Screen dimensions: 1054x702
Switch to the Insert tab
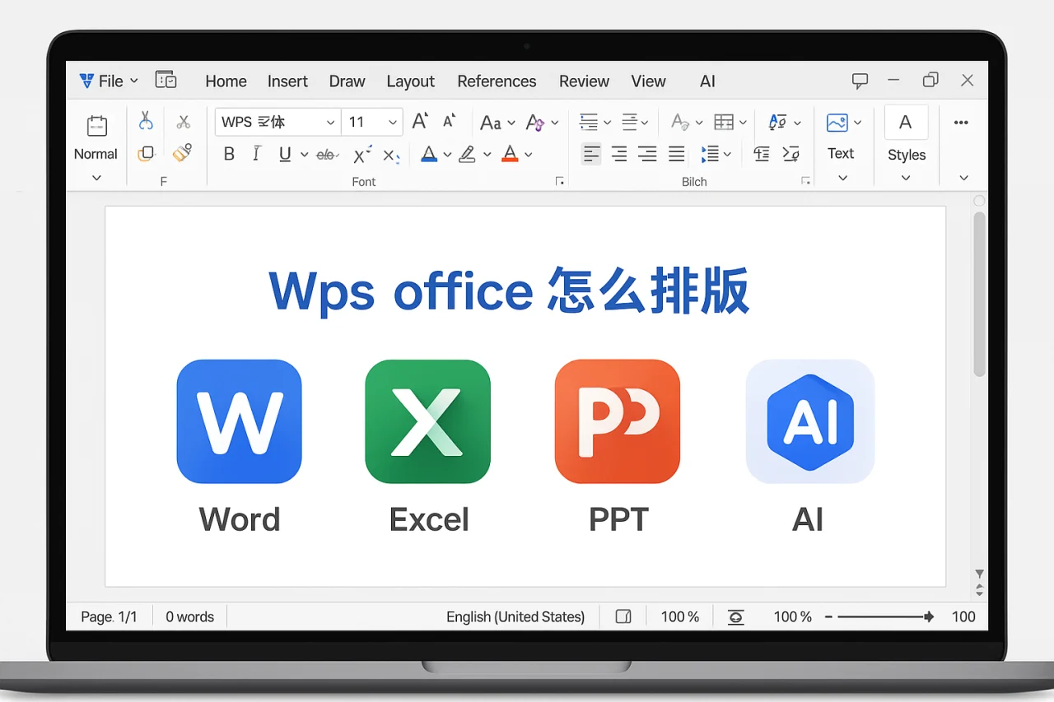(287, 81)
